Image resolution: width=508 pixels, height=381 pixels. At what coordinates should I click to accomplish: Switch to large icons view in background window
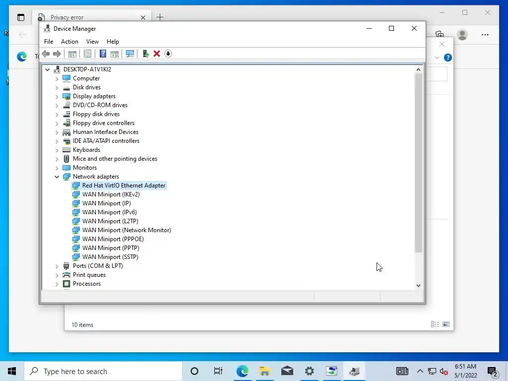click(446, 324)
